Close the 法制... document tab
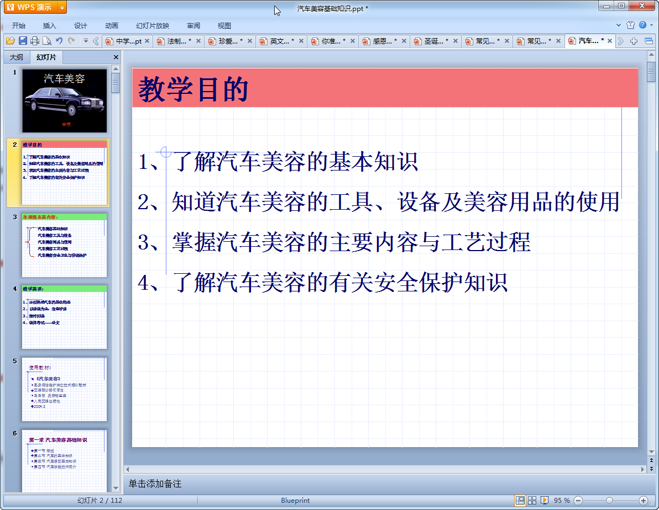Screen dimensions: 659x510 click(198, 41)
